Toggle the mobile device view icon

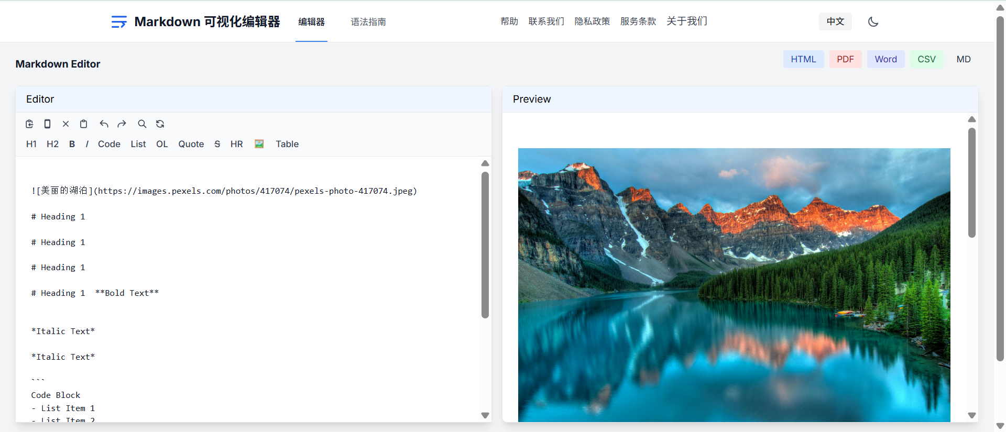point(47,124)
